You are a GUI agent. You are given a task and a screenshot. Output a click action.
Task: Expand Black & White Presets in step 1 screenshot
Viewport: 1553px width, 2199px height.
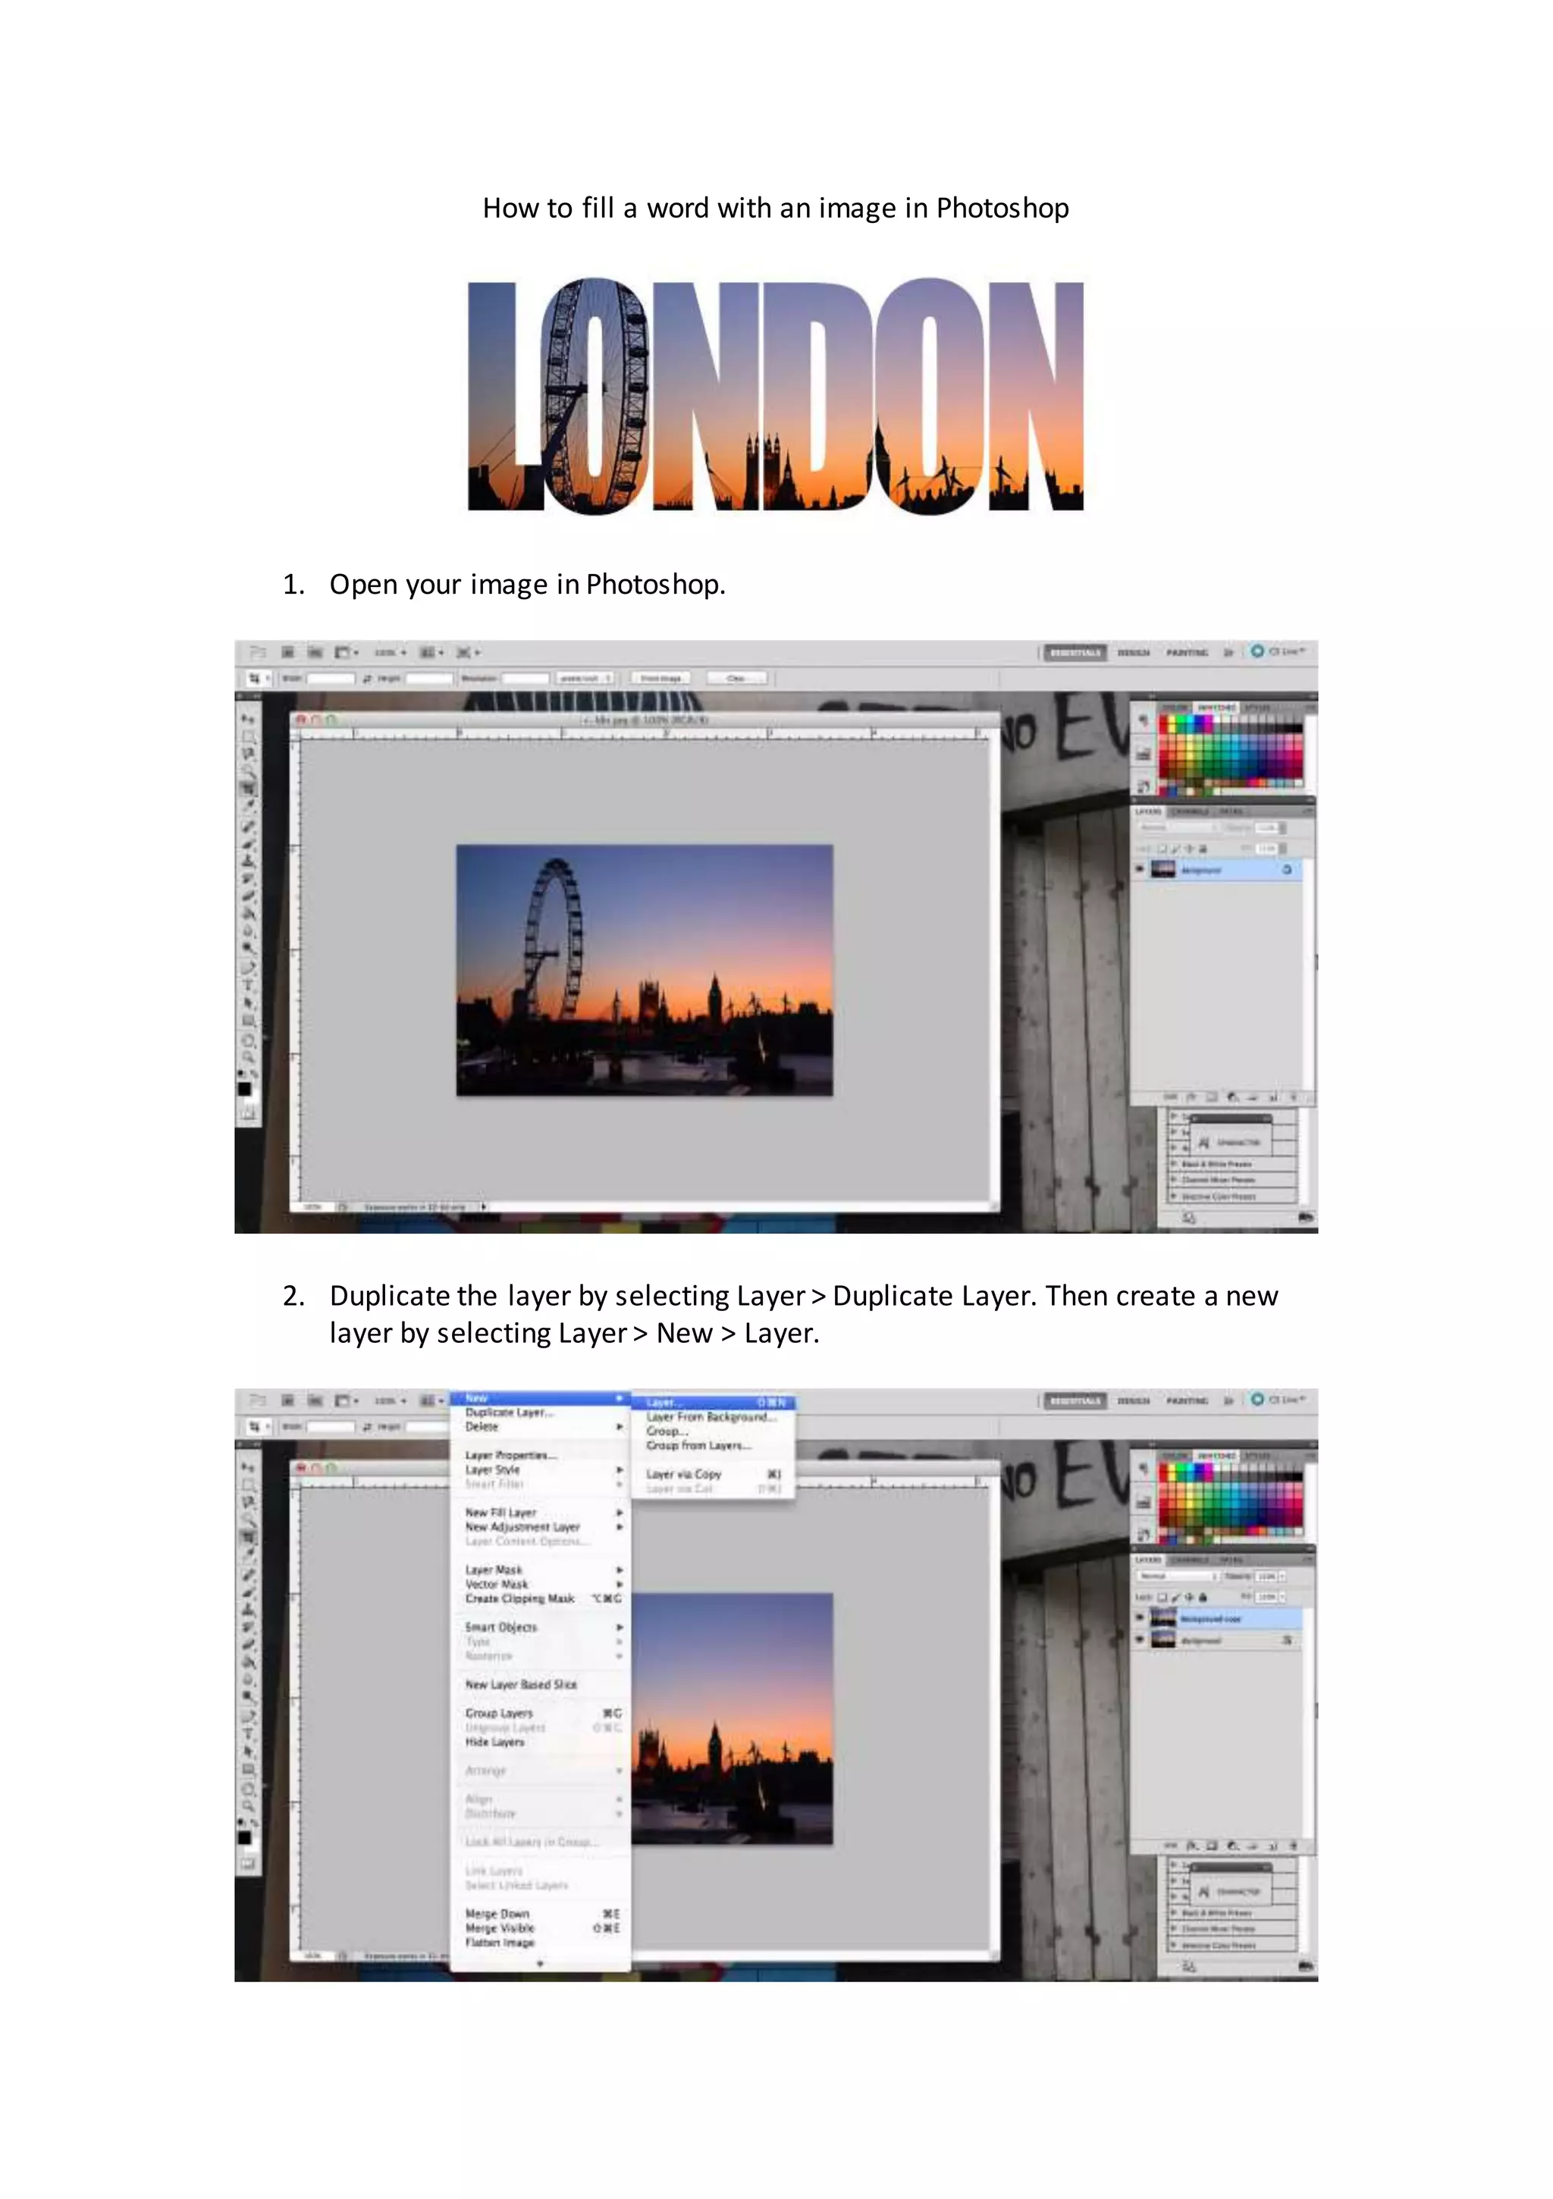[1175, 1164]
